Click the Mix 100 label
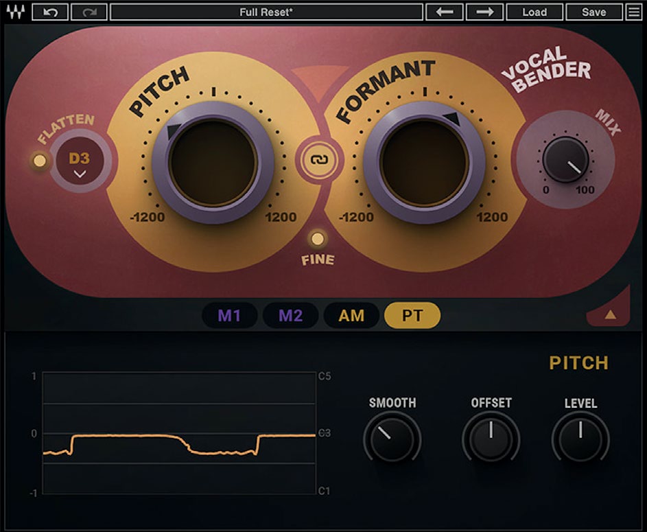The height and width of the screenshot is (532, 647). pos(585,190)
